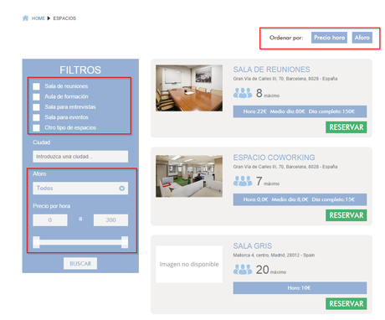Enable the Aula de formación checkbox
385x320 pixels.
(x=36, y=96)
